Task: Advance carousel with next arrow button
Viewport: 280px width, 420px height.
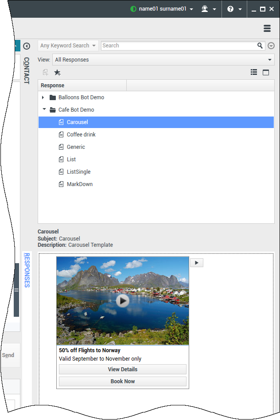Action: point(197,263)
